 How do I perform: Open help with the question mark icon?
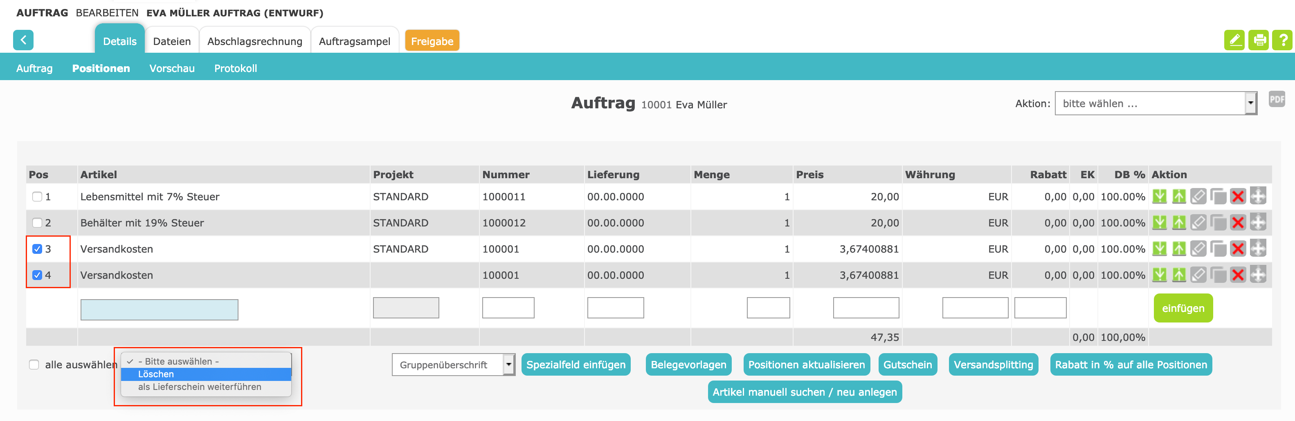[x=1282, y=40]
